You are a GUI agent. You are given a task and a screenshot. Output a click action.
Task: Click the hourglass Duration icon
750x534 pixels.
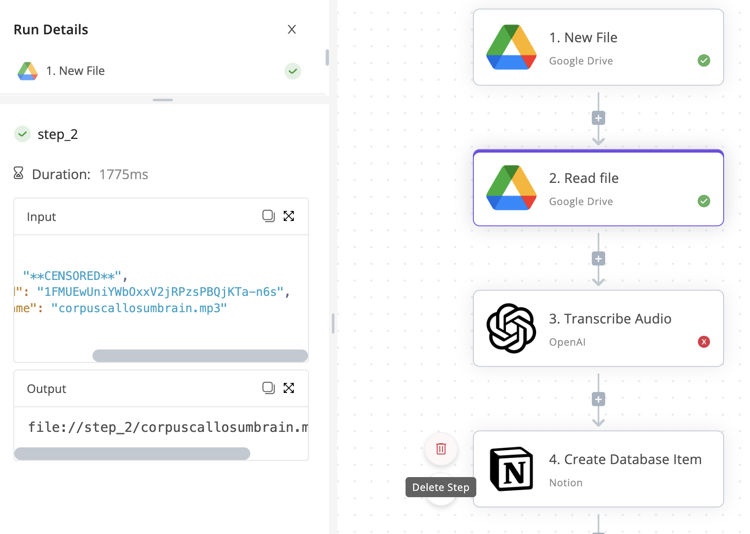pyautogui.click(x=18, y=173)
